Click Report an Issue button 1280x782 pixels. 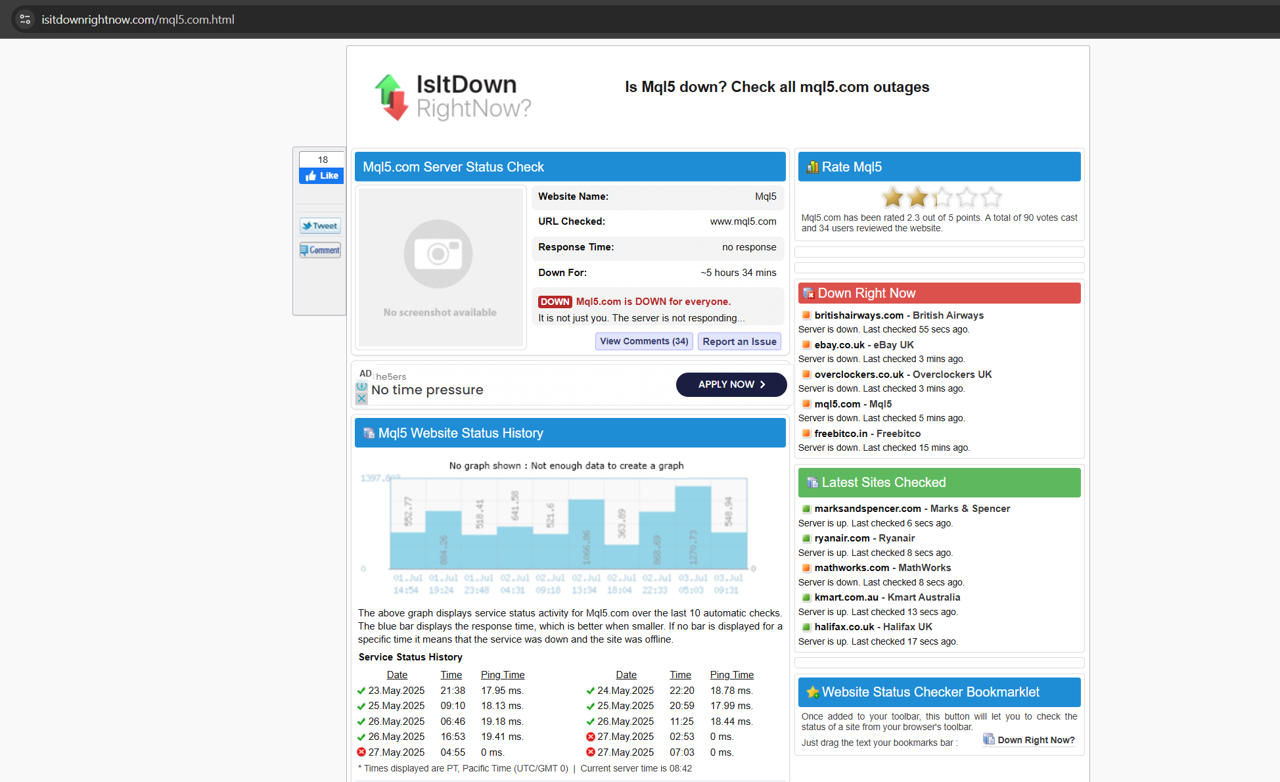tap(739, 341)
